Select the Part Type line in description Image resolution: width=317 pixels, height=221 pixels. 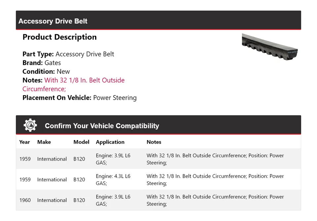tap(68, 54)
